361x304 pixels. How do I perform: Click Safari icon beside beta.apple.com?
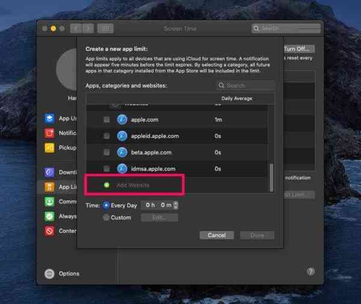pos(122,153)
